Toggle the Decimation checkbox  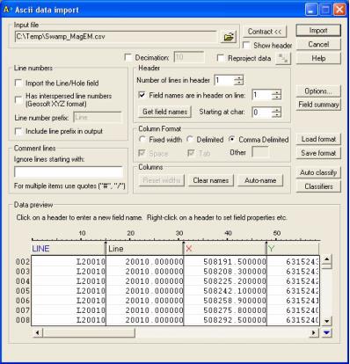(128, 57)
